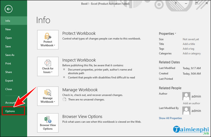Open Account in the sidebar
211x137 pixels.
pyautogui.click(x=14, y=103)
